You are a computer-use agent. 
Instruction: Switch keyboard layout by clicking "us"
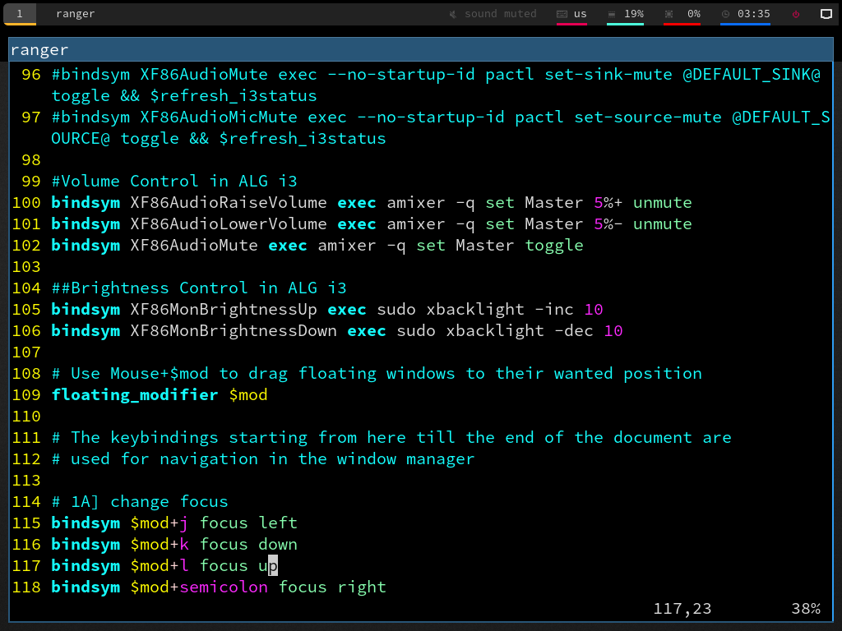[x=581, y=14]
